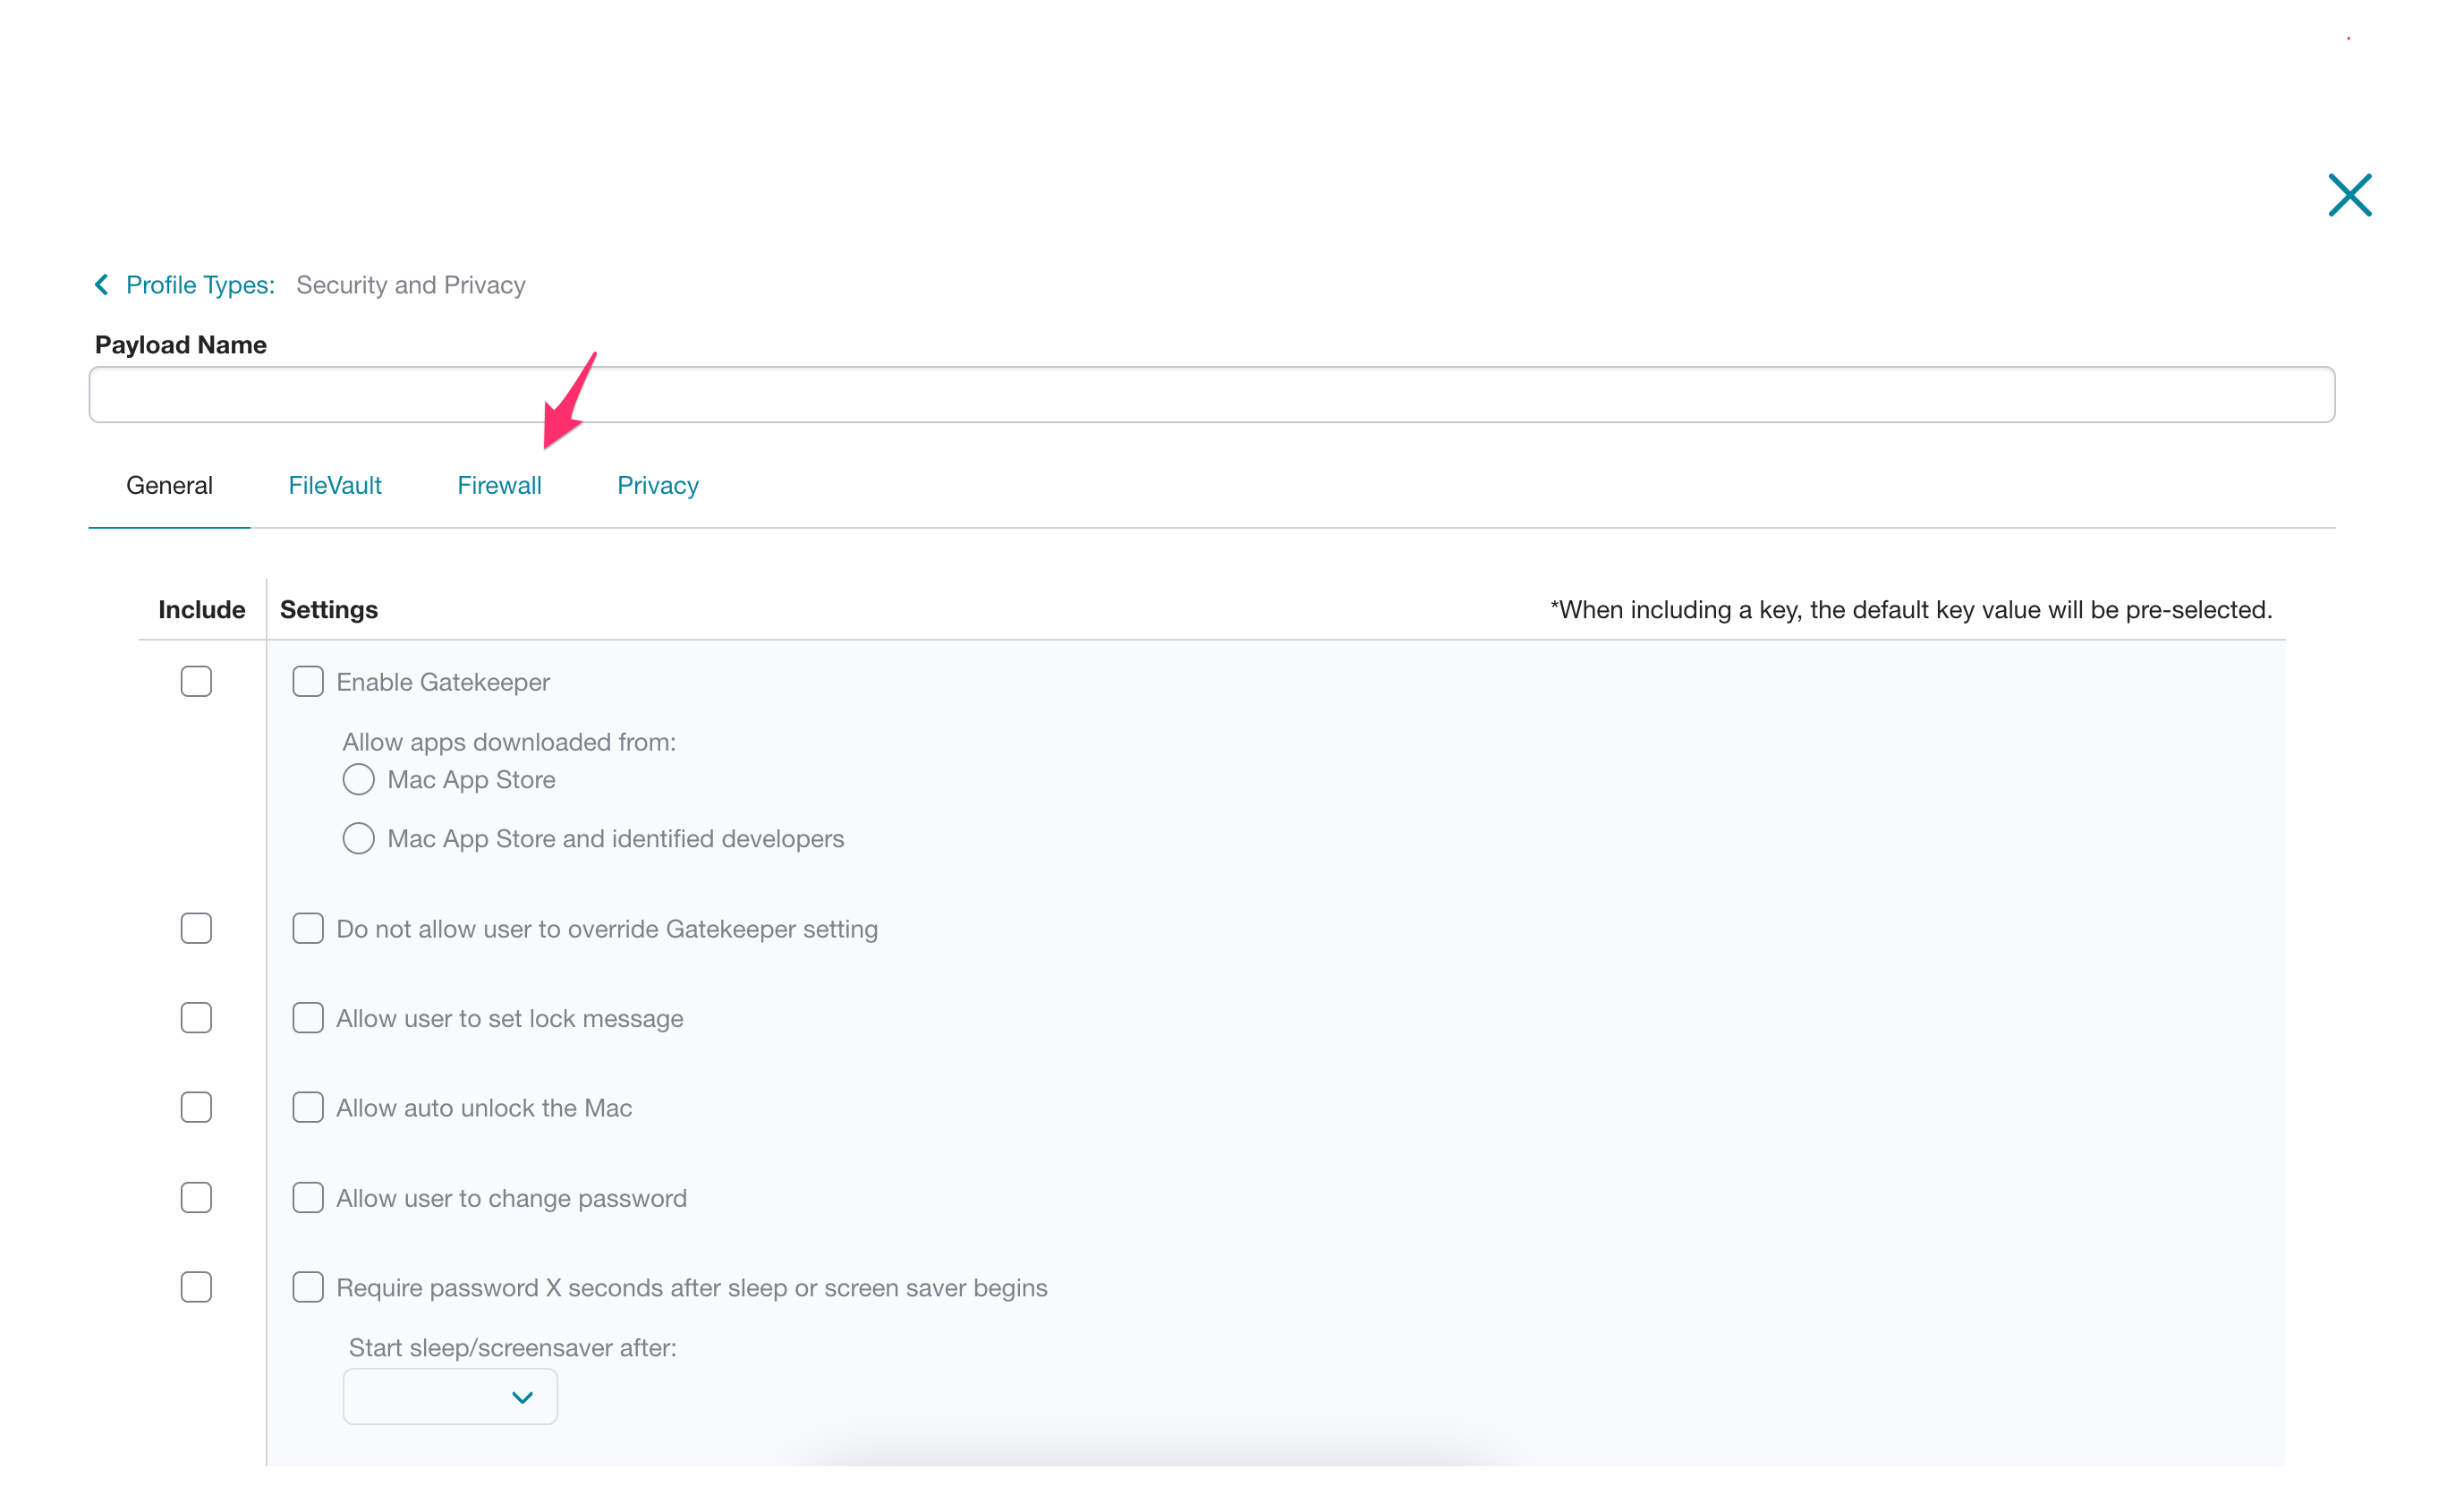Screen dimensions: 2464x1503
Task: Select the Mac App Store radio option
Action: tap(358, 779)
